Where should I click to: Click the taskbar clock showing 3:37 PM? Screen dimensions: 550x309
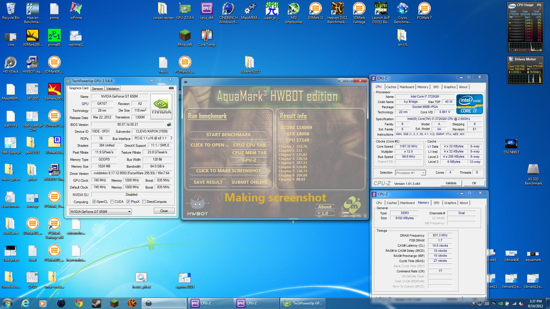[x=535, y=303]
